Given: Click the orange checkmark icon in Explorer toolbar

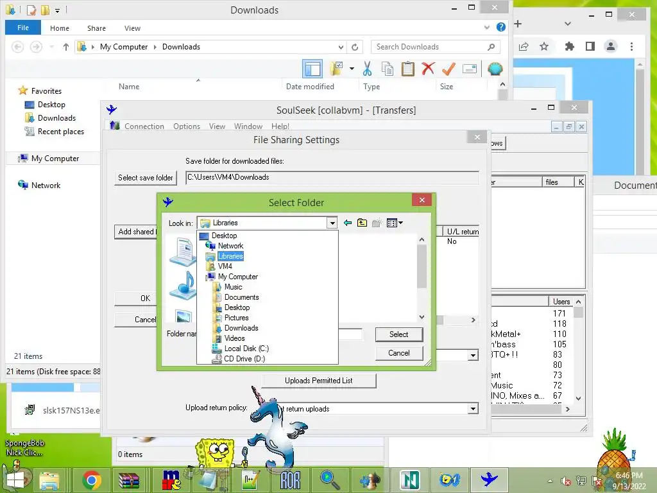Looking at the screenshot, I should click(x=448, y=68).
